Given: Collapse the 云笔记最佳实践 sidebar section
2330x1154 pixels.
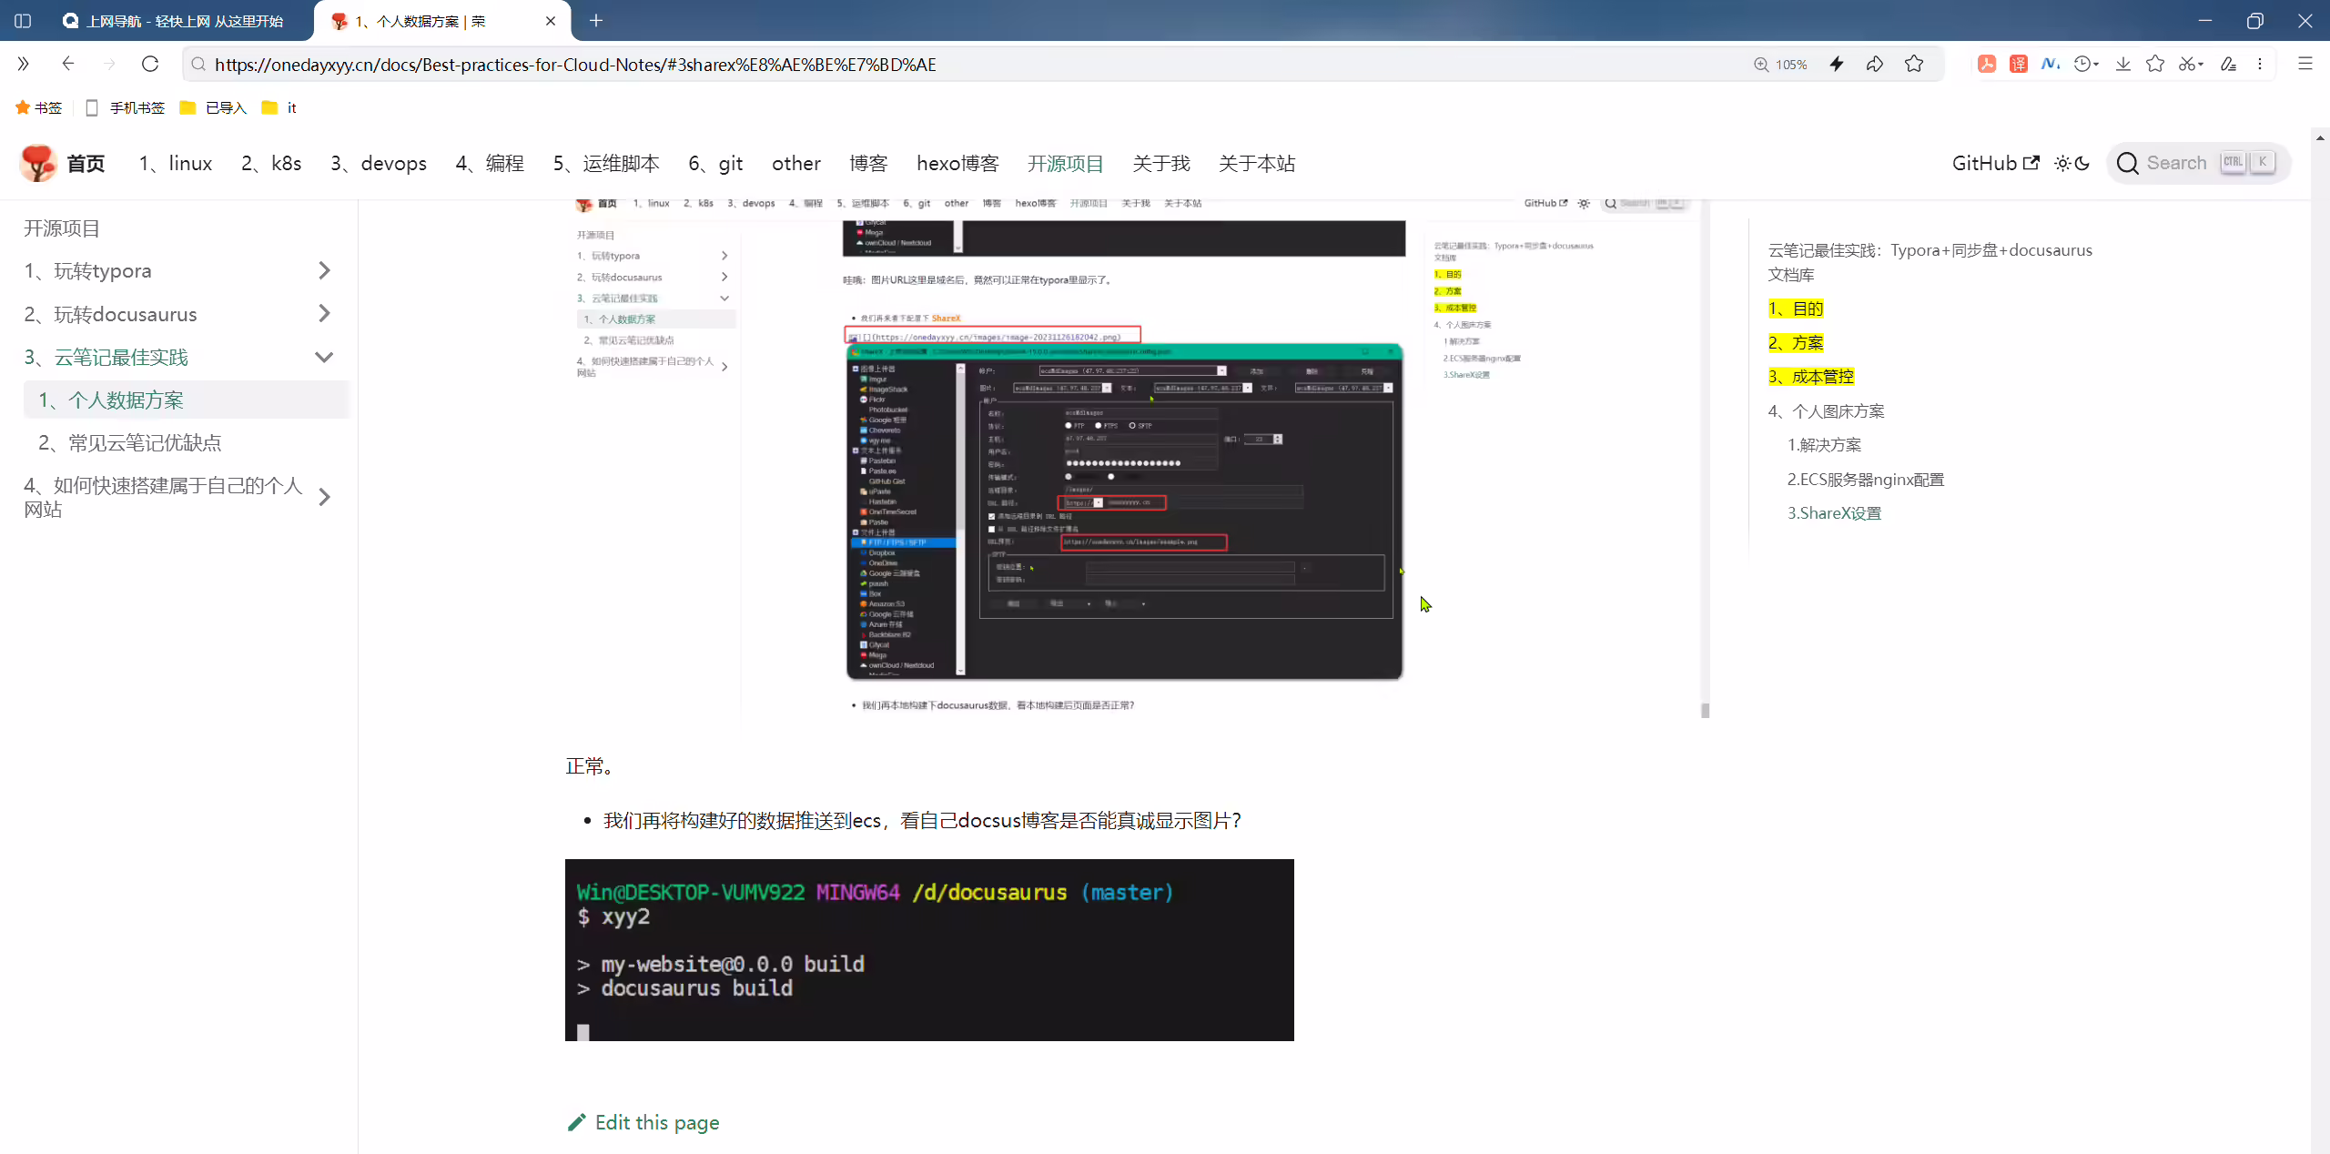Looking at the screenshot, I should coord(324,357).
